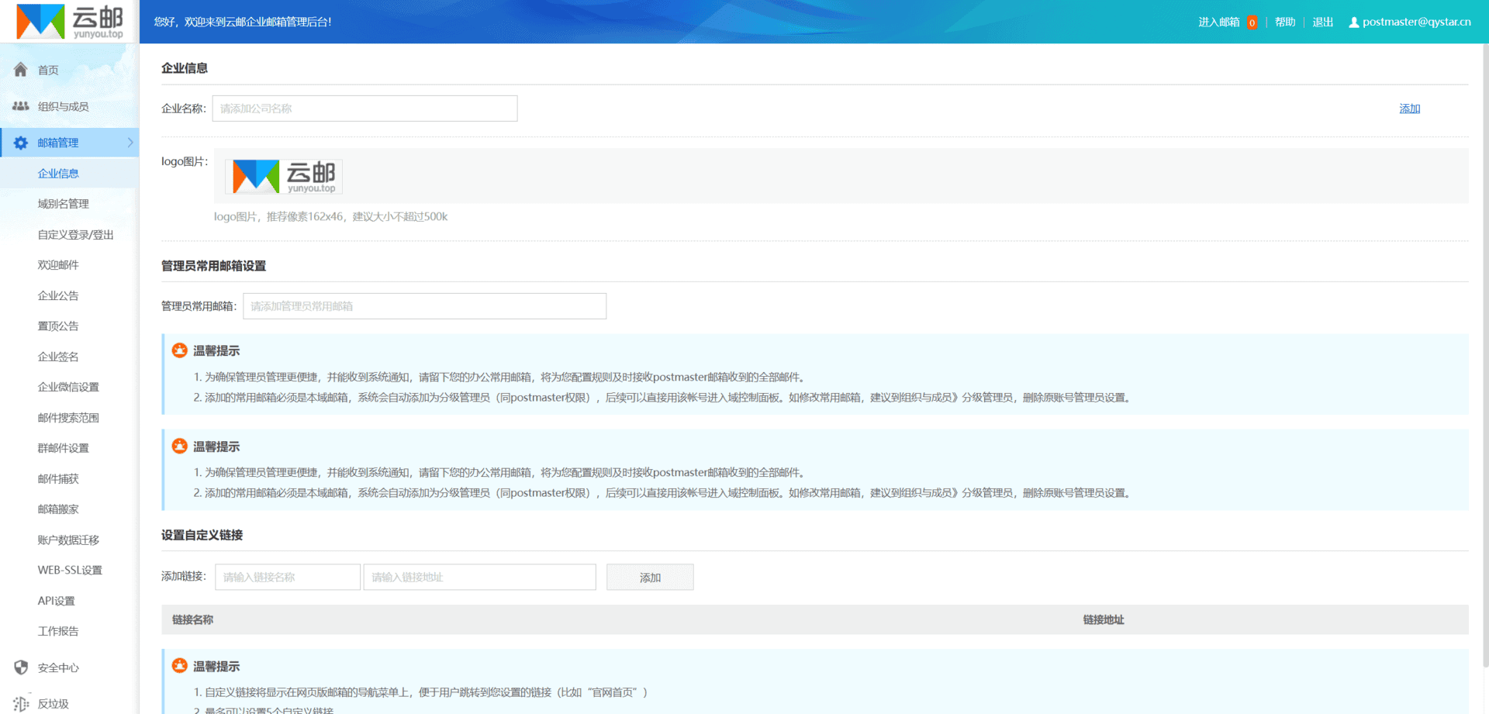Click 进入邮箱 in top header

(1218, 22)
